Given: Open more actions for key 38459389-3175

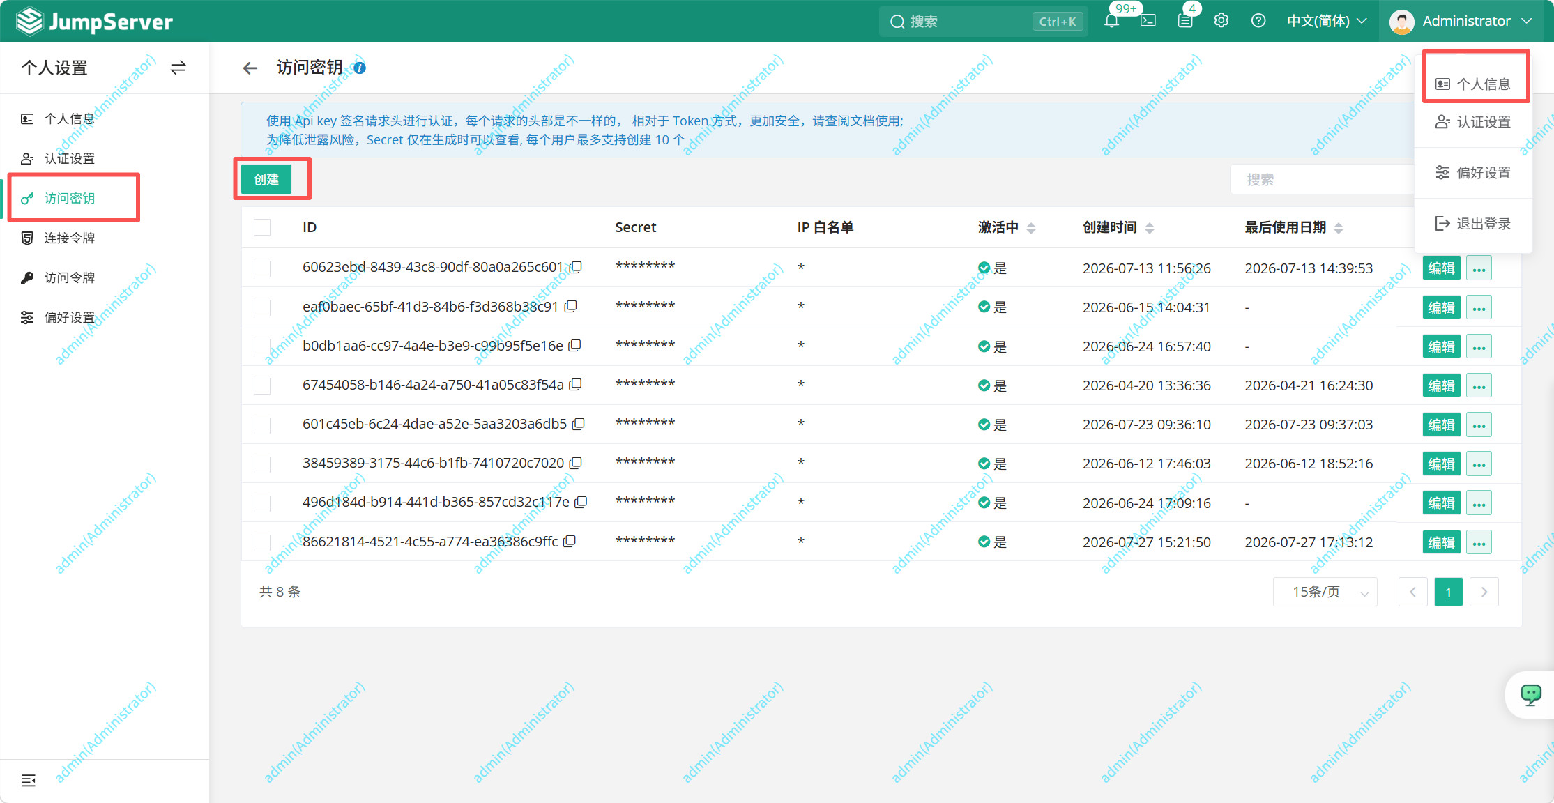Looking at the screenshot, I should 1479,464.
